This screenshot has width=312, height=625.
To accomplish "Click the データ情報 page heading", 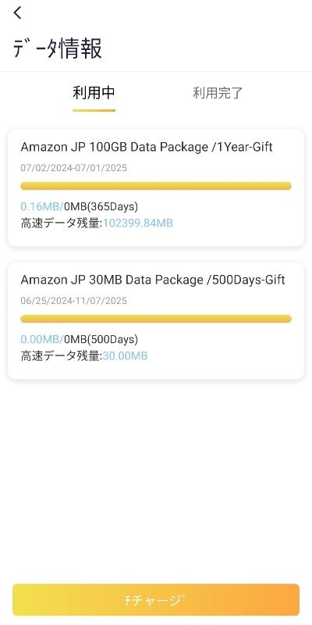I will coord(57,48).
